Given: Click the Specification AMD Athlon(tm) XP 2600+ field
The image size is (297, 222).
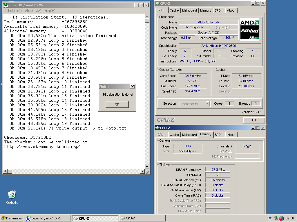Looking at the screenshot, I should (220, 46).
